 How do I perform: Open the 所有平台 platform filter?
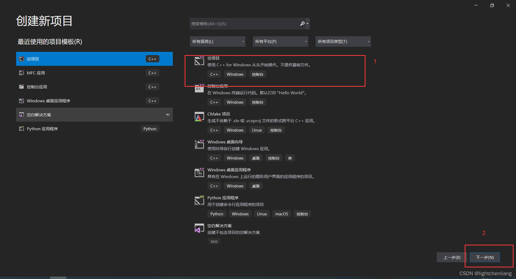280,42
